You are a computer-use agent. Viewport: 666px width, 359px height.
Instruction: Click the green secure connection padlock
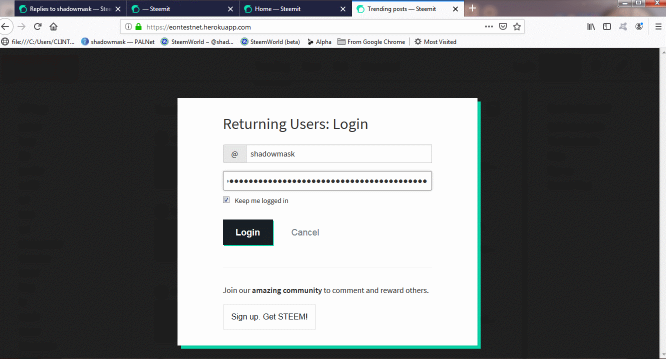[138, 27]
